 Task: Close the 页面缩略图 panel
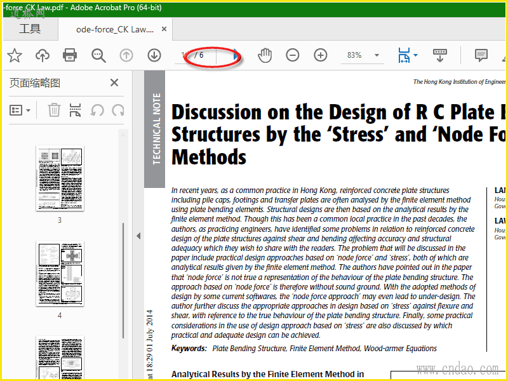click(114, 83)
